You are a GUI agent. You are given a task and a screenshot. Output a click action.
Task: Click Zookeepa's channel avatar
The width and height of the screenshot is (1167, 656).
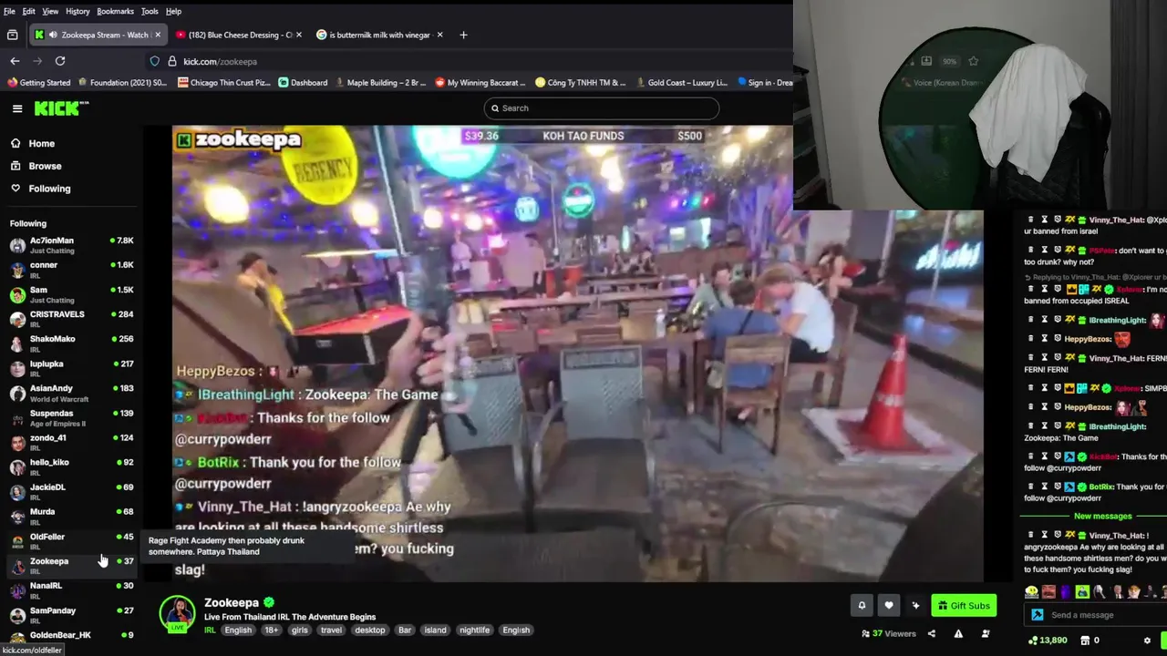tap(177, 613)
